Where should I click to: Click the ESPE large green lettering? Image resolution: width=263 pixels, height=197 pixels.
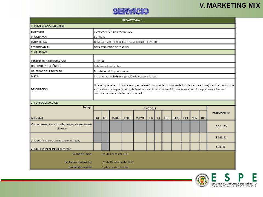[x=234, y=178]
